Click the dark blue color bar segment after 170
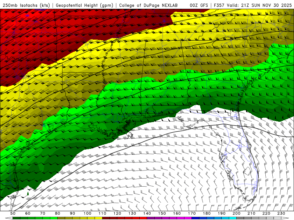294x220 pixels. click(x=196, y=218)
